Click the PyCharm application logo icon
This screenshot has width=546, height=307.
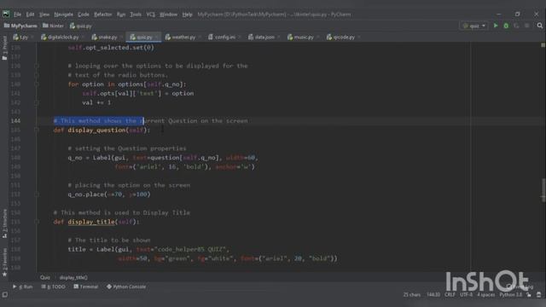(6, 14)
